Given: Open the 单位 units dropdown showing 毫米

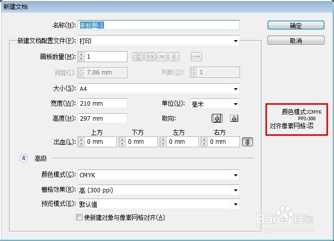Looking at the screenshot, I should click(x=214, y=104).
